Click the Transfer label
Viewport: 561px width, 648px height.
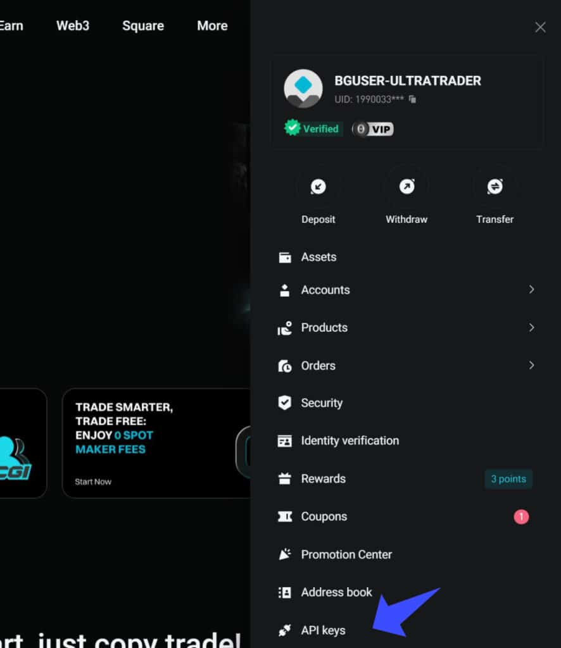point(495,220)
